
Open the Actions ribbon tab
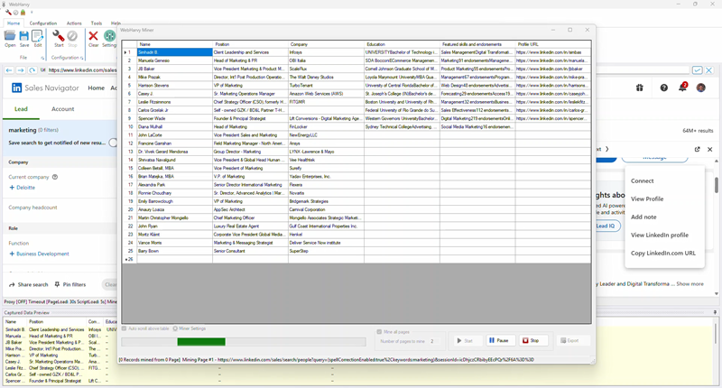pyautogui.click(x=74, y=23)
